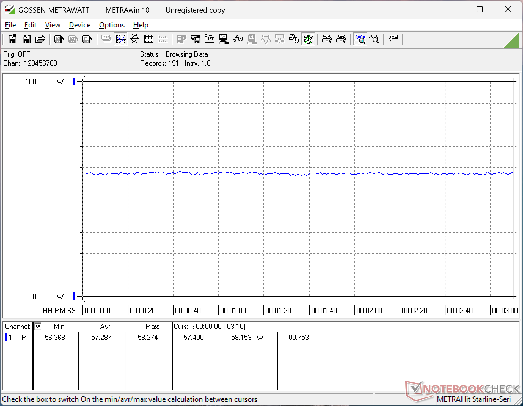The image size is (523, 406).
Task: Expand the View menu
Action: (53, 25)
